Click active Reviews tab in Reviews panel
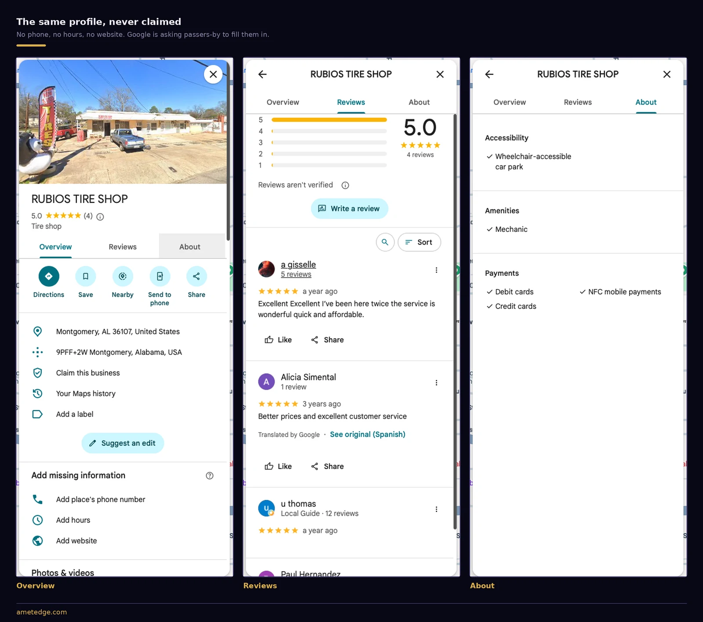This screenshot has height=622, width=703. [351, 102]
